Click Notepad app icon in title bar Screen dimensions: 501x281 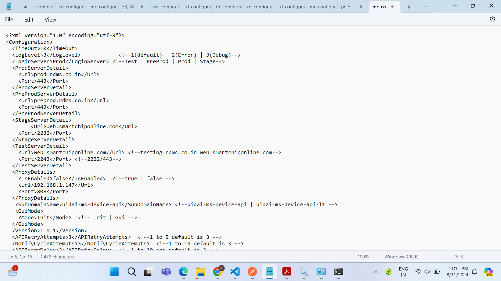[9, 7]
